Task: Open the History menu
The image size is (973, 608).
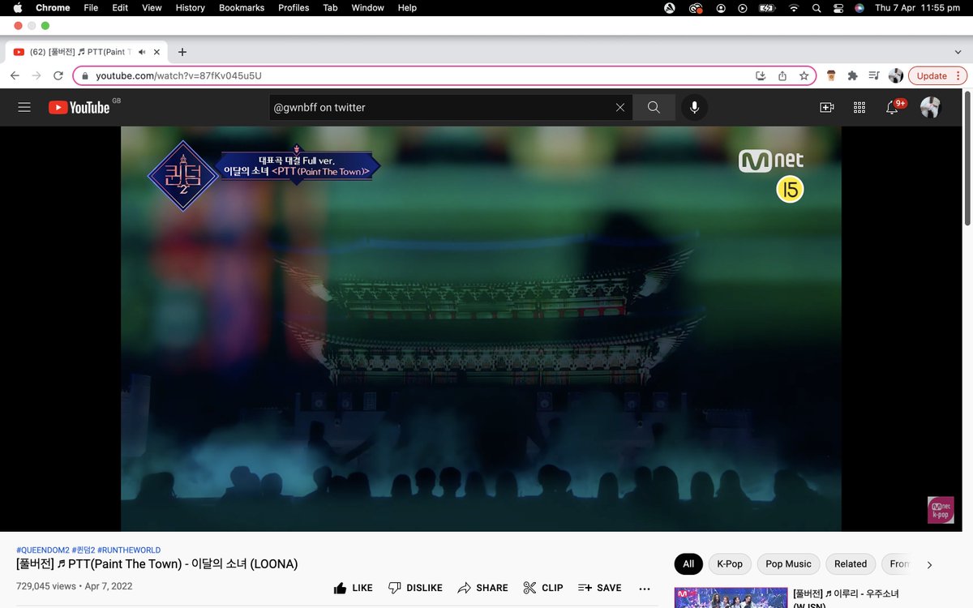Action: click(191, 7)
